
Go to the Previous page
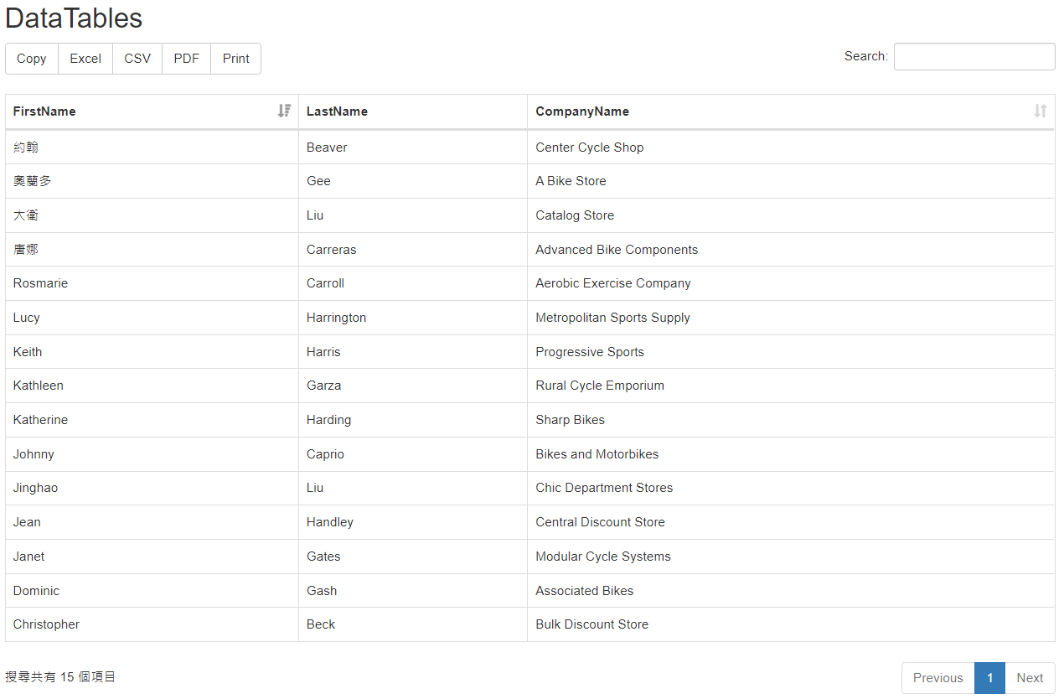pyautogui.click(x=937, y=678)
